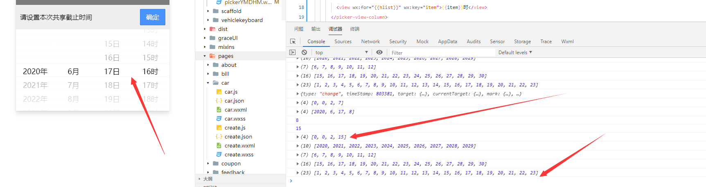Image resolution: width=706 pixels, height=187 pixels.
Task: Expand the graceUI folder arrow
Action: click(x=205, y=38)
